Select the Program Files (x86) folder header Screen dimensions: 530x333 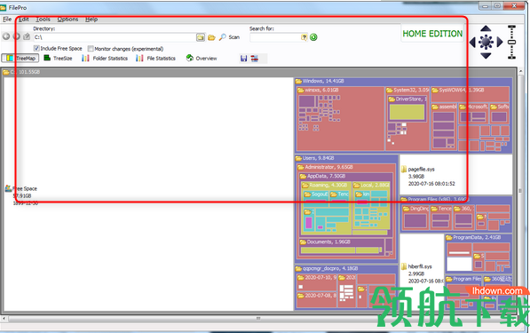(x=456, y=199)
